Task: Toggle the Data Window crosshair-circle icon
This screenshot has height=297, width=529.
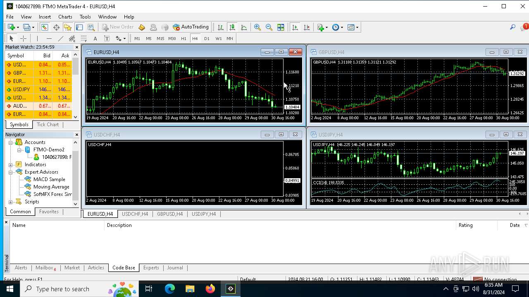Action: [56, 27]
